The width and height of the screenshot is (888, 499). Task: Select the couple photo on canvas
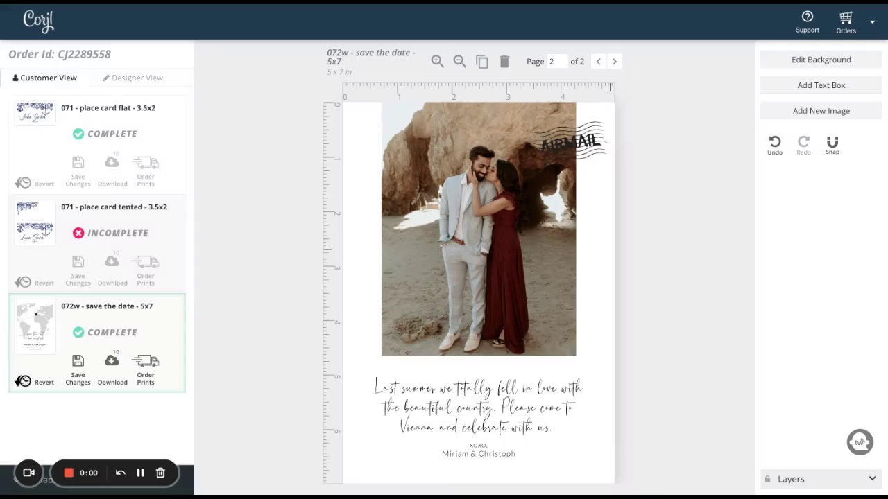click(x=479, y=229)
